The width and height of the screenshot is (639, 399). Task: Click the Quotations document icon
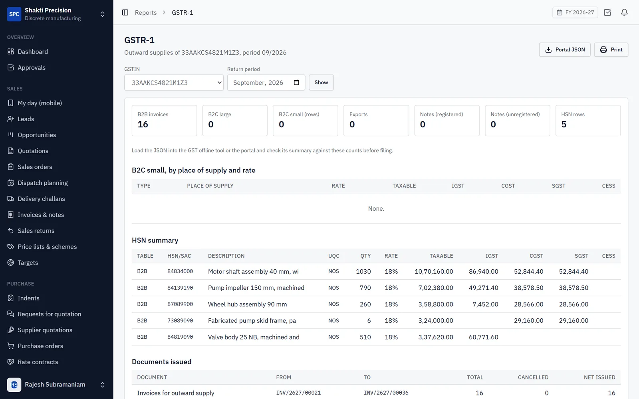(x=11, y=151)
